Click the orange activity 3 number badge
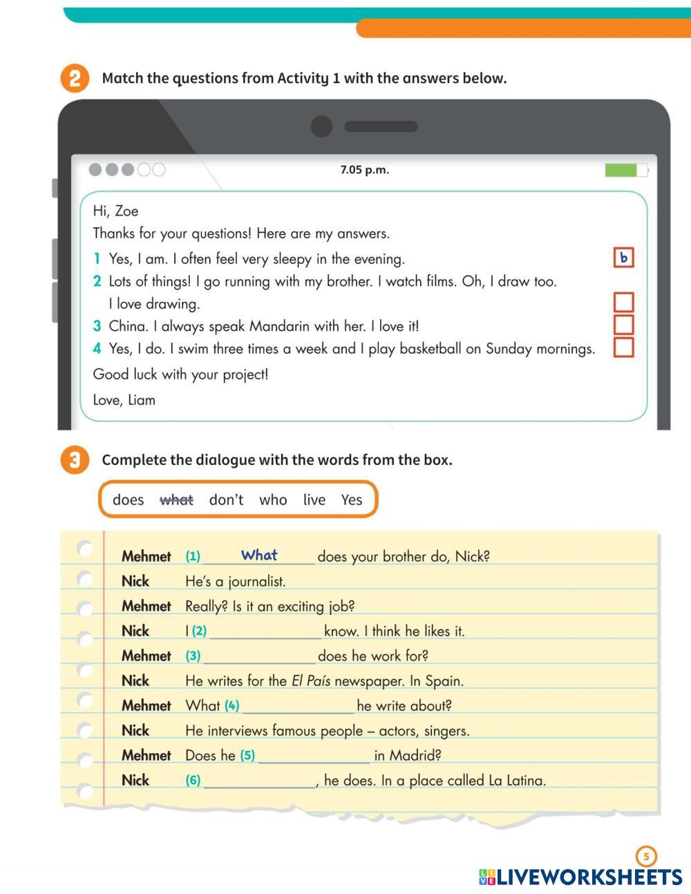Screen dimensions: 691x894 (75, 460)
